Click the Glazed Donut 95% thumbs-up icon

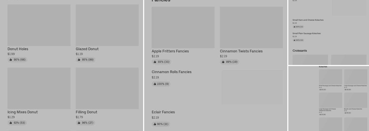tap(79, 60)
